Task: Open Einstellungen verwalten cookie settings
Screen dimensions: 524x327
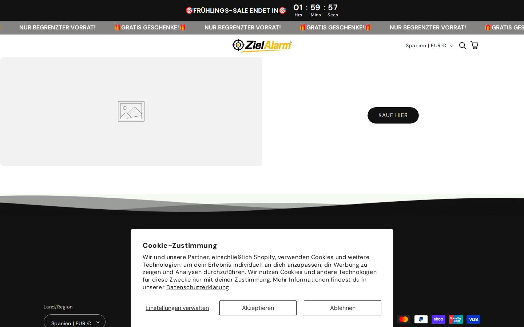Action: click(x=177, y=308)
